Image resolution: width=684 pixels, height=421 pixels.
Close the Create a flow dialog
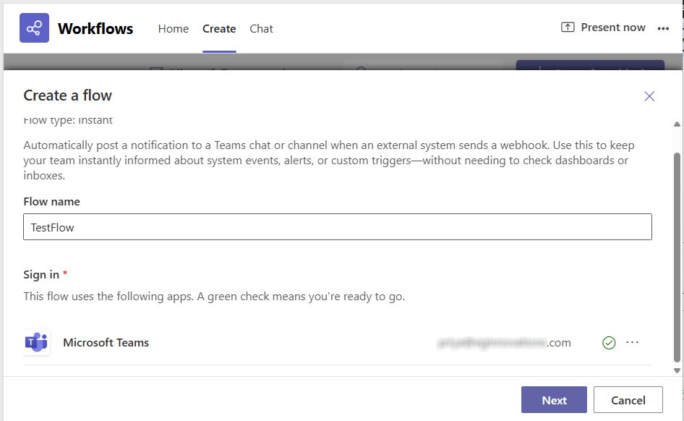tap(649, 96)
